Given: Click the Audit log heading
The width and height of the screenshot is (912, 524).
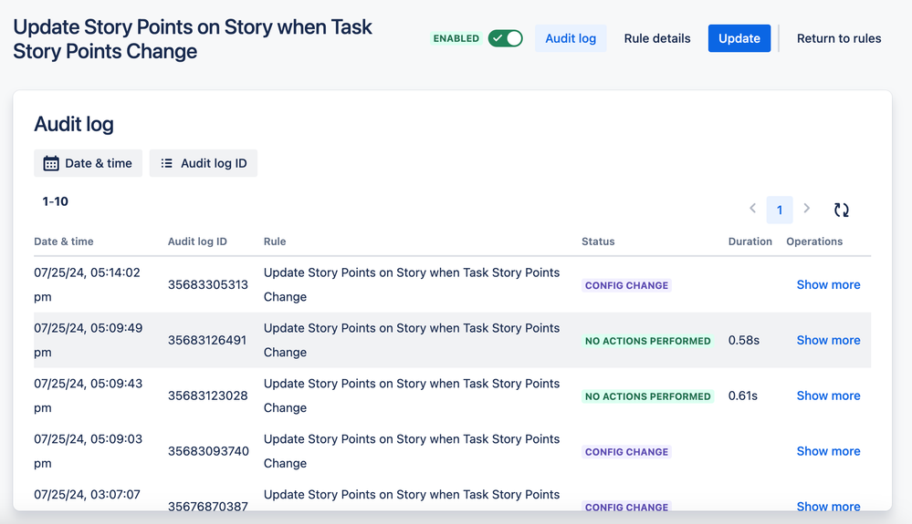Looking at the screenshot, I should tap(74, 124).
